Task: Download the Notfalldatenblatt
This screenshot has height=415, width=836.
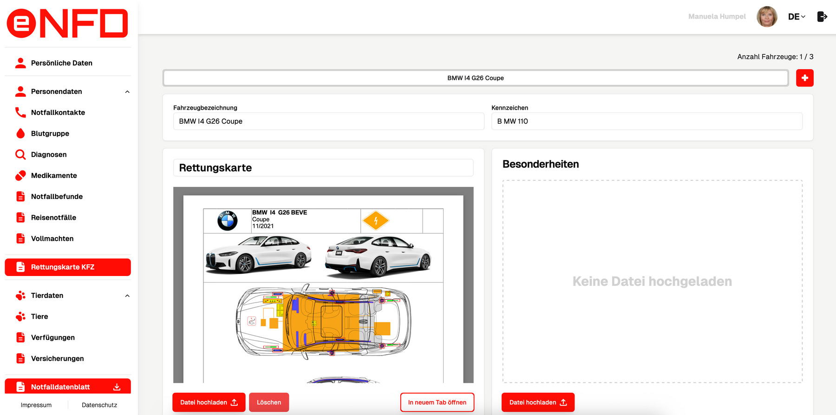Action: [x=68, y=387]
